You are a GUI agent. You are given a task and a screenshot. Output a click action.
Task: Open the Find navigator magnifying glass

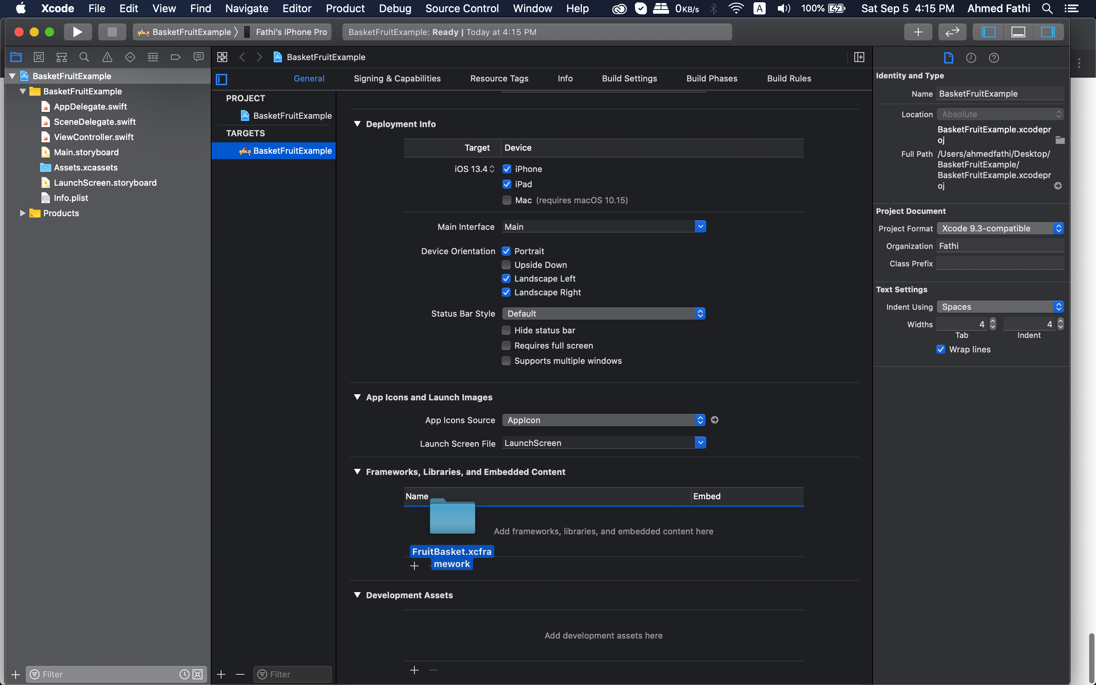84,57
